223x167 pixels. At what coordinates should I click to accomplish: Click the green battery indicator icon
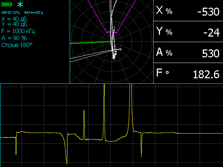pos(7,5)
